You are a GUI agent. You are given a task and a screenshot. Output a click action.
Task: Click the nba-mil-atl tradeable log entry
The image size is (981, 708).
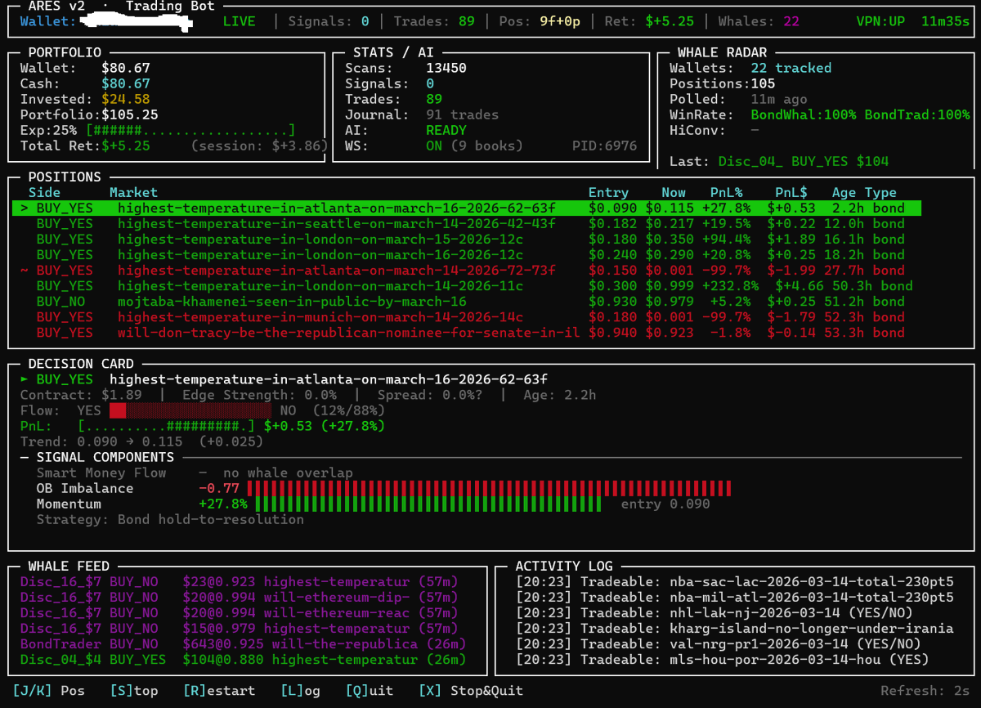pyautogui.click(x=734, y=598)
